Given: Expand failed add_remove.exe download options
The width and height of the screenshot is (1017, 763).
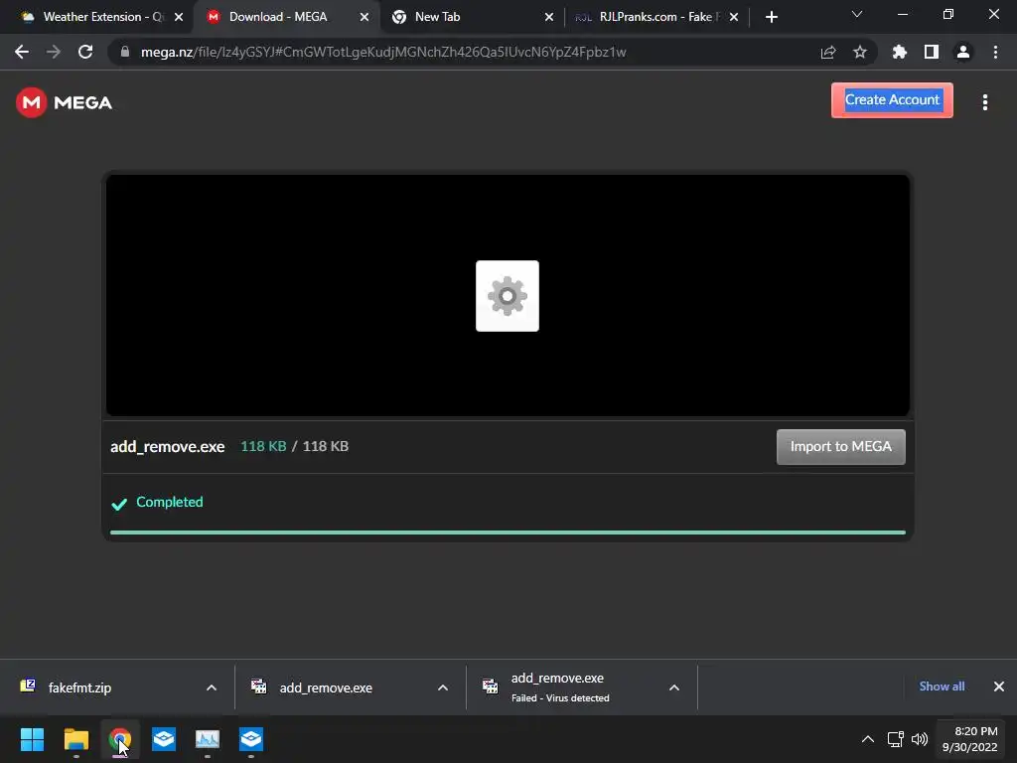Looking at the screenshot, I should (x=674, y=687).
